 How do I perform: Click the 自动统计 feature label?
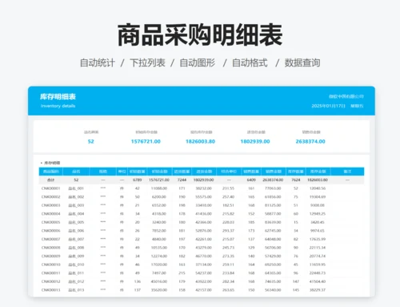pos(98,63)
